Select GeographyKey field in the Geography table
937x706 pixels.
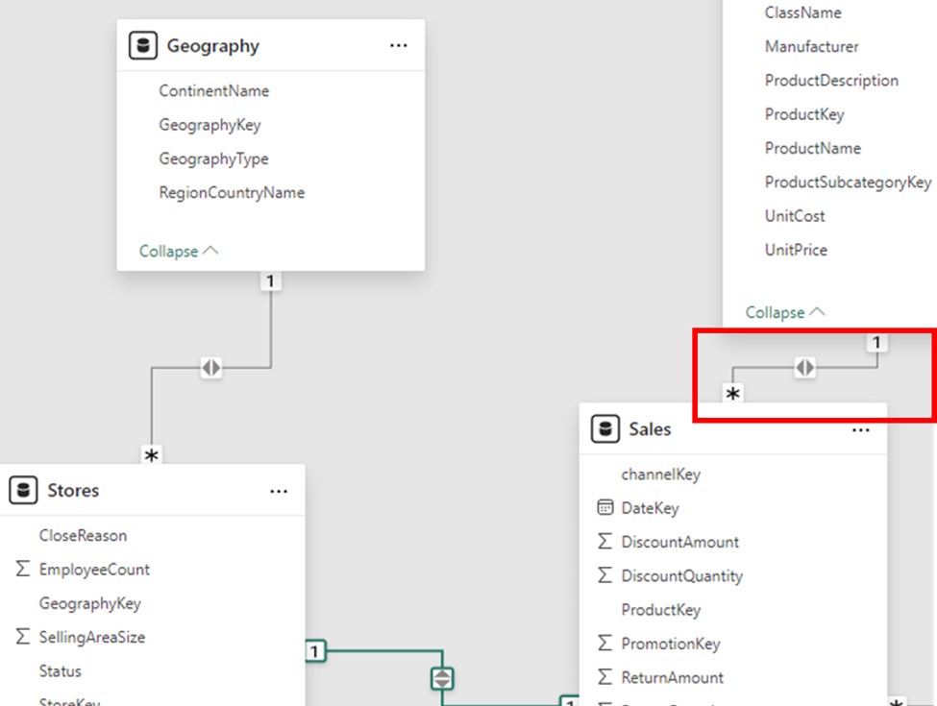pyautogui.click(x=210, y=125)
